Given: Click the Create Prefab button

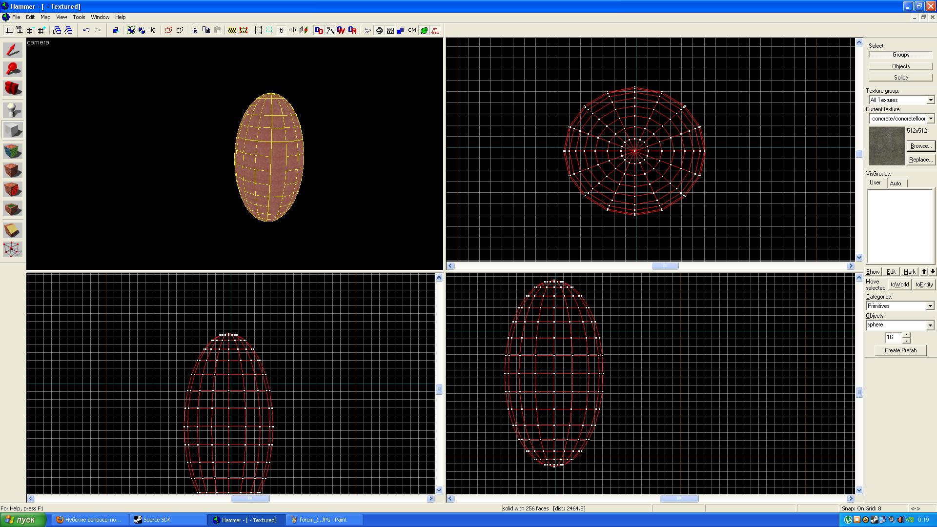Looking at the screenshot, I should coord(900,350).
